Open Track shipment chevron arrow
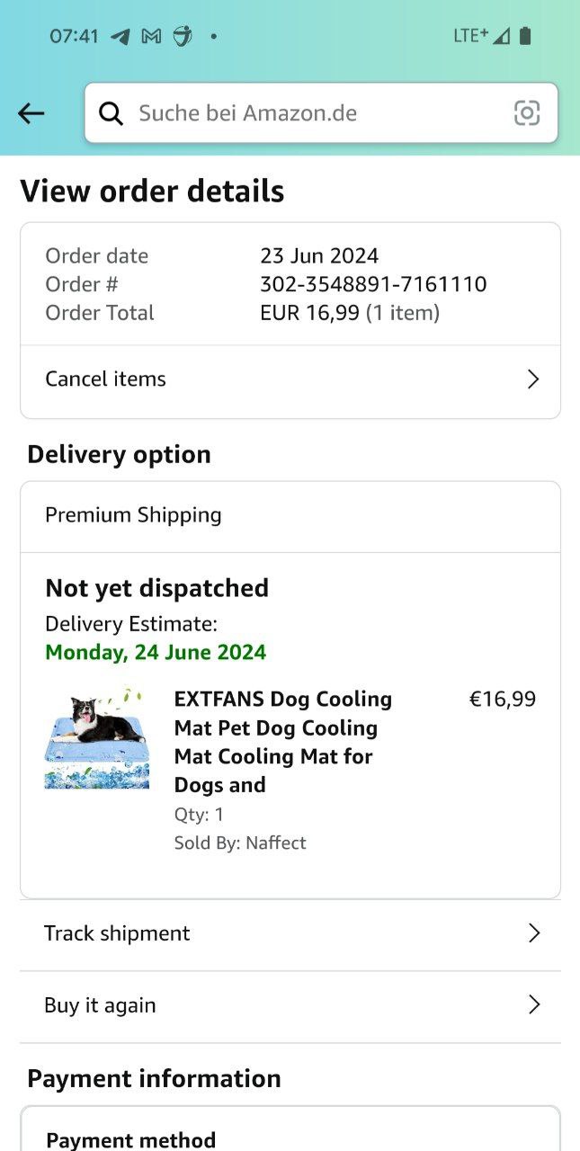 533,933
